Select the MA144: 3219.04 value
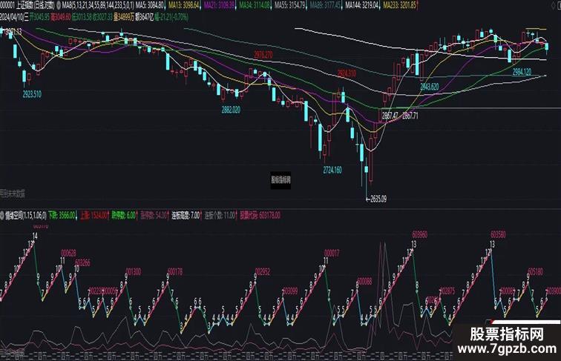Screen dimensions: 561x361 (x=362, y=6)
